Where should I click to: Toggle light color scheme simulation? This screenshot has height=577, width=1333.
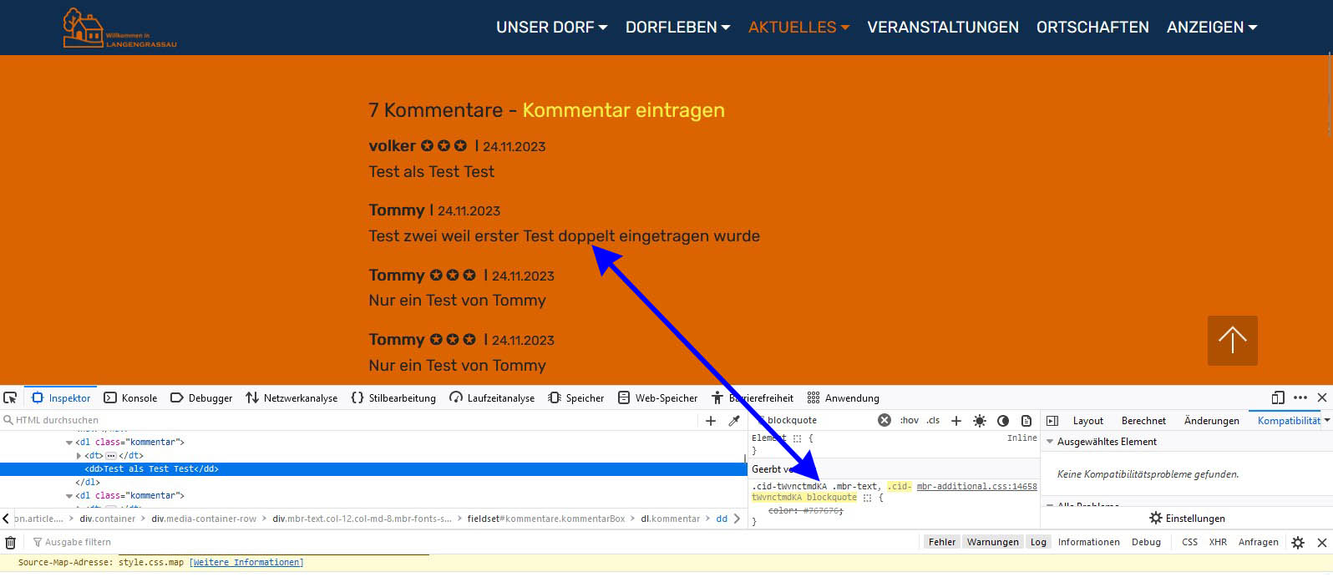pyautogui.click(x=980, y=421)
